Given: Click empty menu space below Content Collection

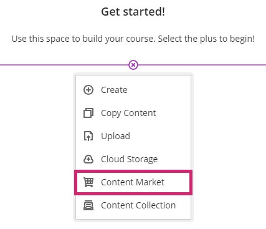Looking at the screenshot, I should click(133, 215).
